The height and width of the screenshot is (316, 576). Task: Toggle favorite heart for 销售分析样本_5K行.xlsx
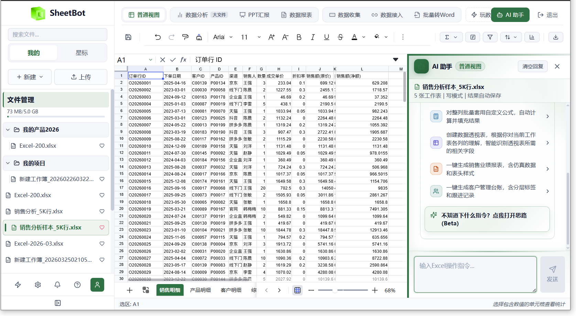tap(102, 227)
